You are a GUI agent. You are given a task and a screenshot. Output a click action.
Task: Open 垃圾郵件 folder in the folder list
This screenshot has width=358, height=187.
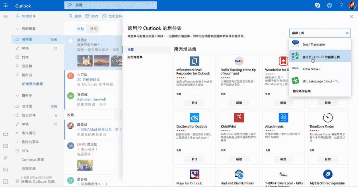coord(38,115)
